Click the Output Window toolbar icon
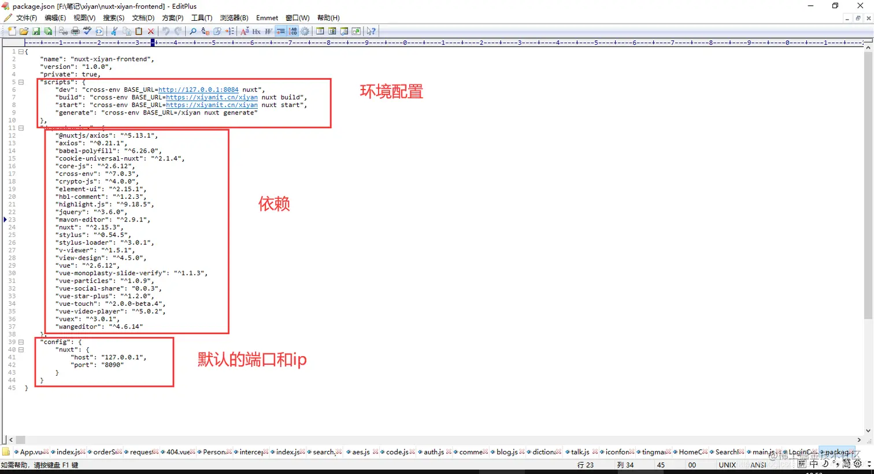 coord(344,31)
